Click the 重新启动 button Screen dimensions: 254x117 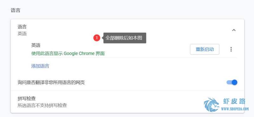click(204, 49)
